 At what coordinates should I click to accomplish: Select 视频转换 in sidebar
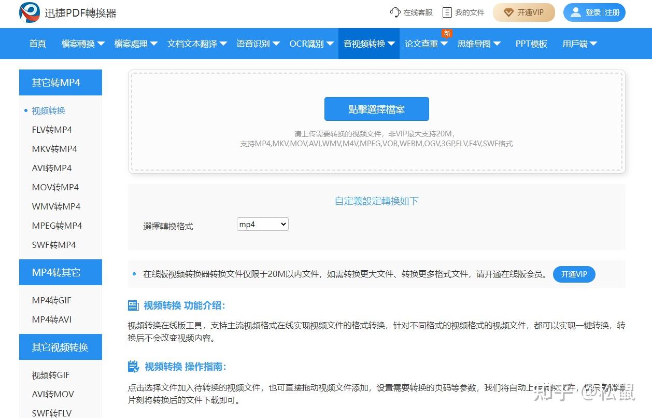(49, 110)
